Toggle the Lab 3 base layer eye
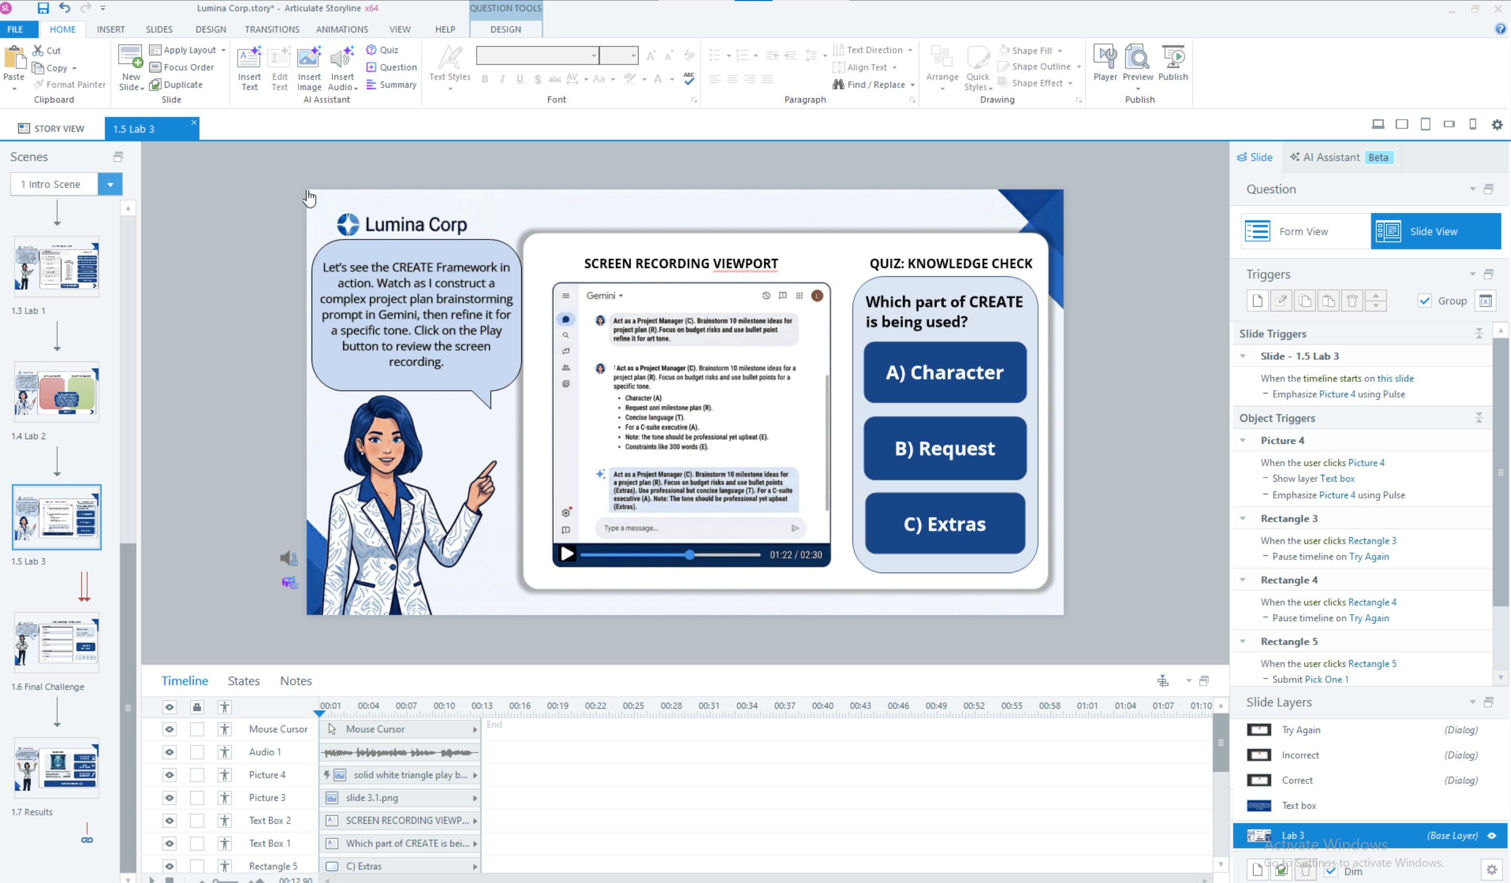 [1491, 835]
